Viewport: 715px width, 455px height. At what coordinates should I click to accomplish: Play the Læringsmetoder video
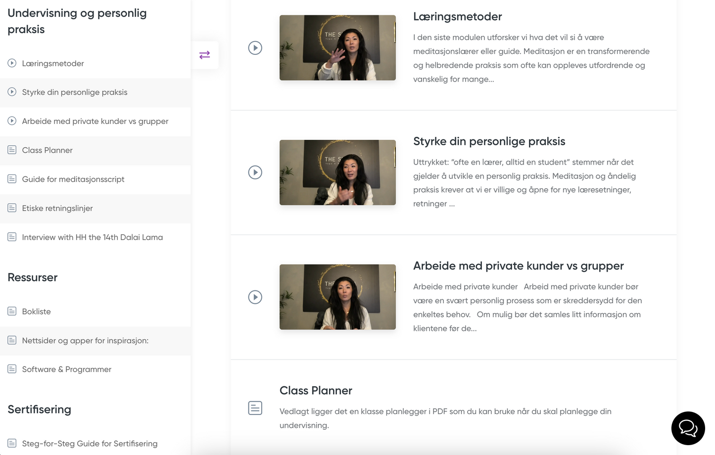[255, 47]
